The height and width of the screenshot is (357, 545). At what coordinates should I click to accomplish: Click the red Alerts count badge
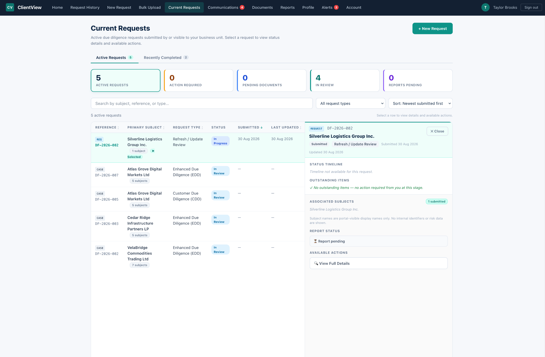point(336,7)
